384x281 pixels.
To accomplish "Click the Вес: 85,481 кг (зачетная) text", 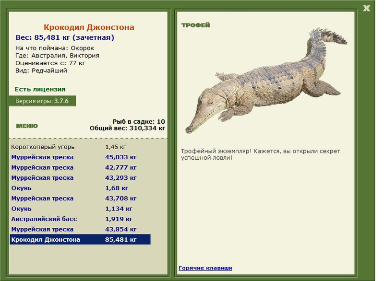I will pyautogui.click(x=65, y=38).
